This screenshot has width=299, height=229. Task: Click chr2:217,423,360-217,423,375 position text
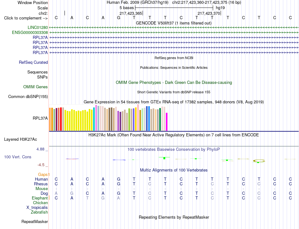206,3
